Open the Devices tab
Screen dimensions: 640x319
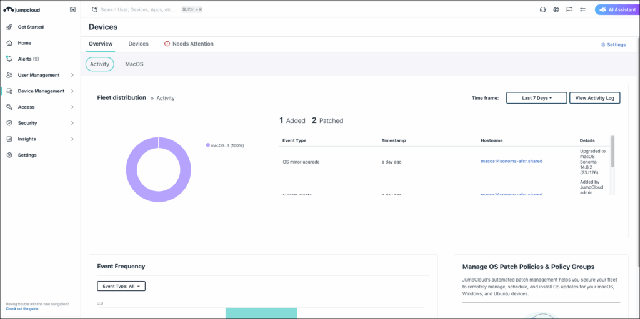point(138,44)
